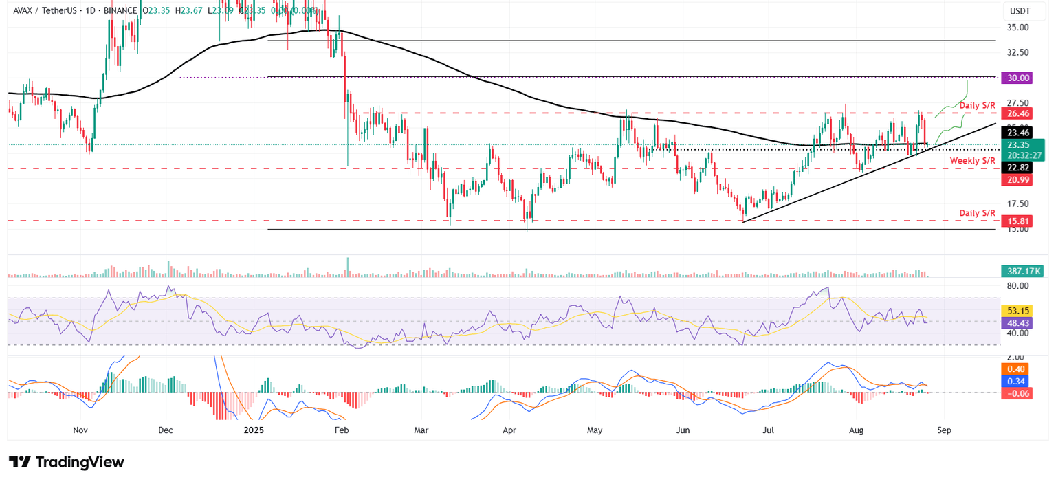
Task: Open symbol search via AVAX / TetherUS name
Action: coord(45,11)
